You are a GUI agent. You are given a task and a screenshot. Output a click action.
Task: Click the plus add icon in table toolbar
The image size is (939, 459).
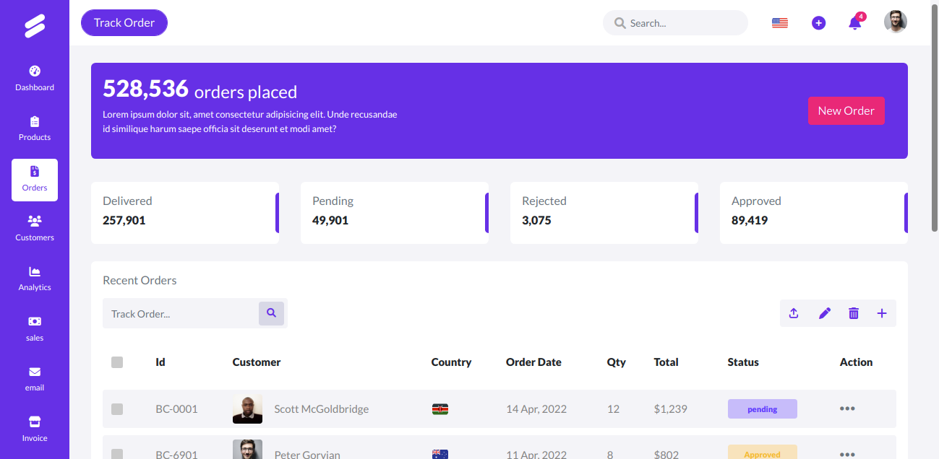point(882,313)
